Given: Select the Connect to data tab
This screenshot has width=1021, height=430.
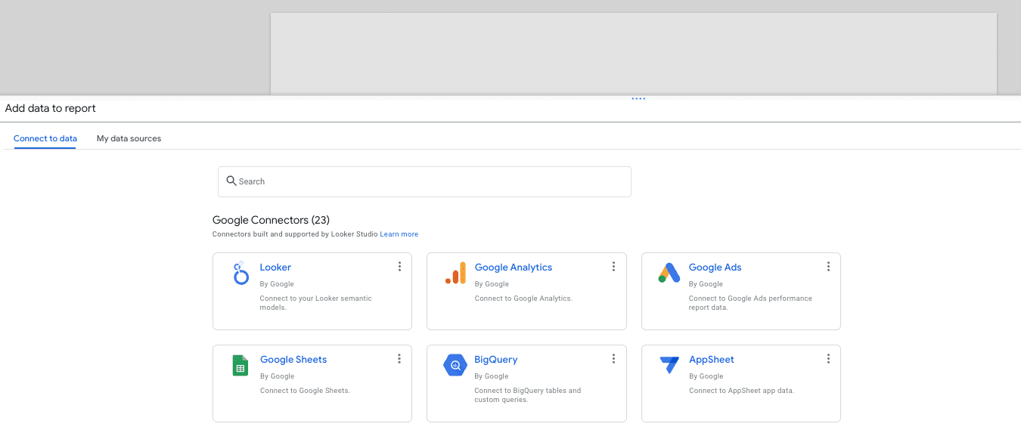Looking at the screenshot, I should click(x=45, y=139).
